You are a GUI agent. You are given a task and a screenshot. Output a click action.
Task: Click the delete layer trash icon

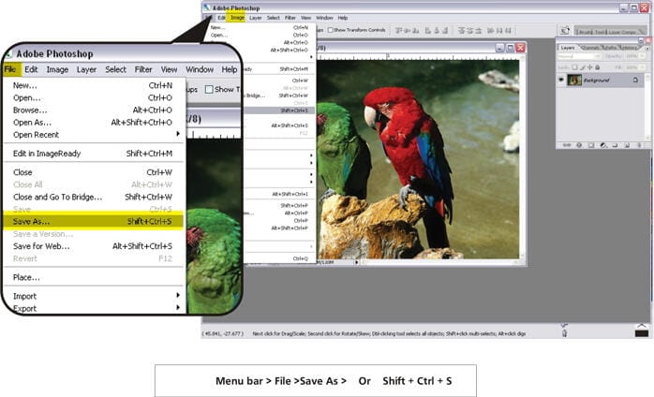tap(639, 145)
